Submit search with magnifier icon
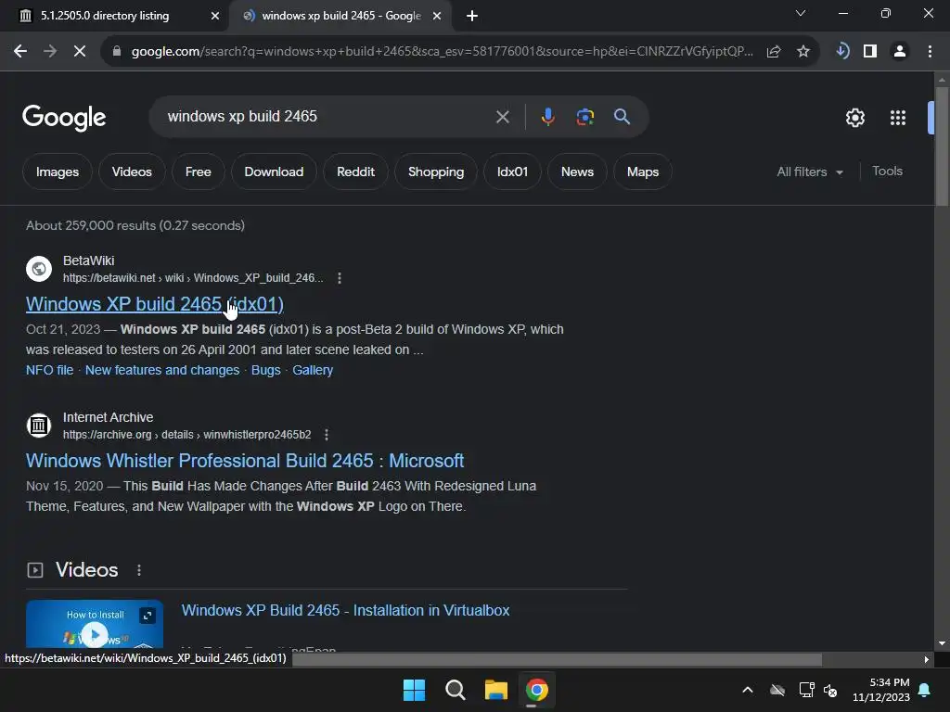The width and height of the screenshot is (950, 712). (622, 116)
